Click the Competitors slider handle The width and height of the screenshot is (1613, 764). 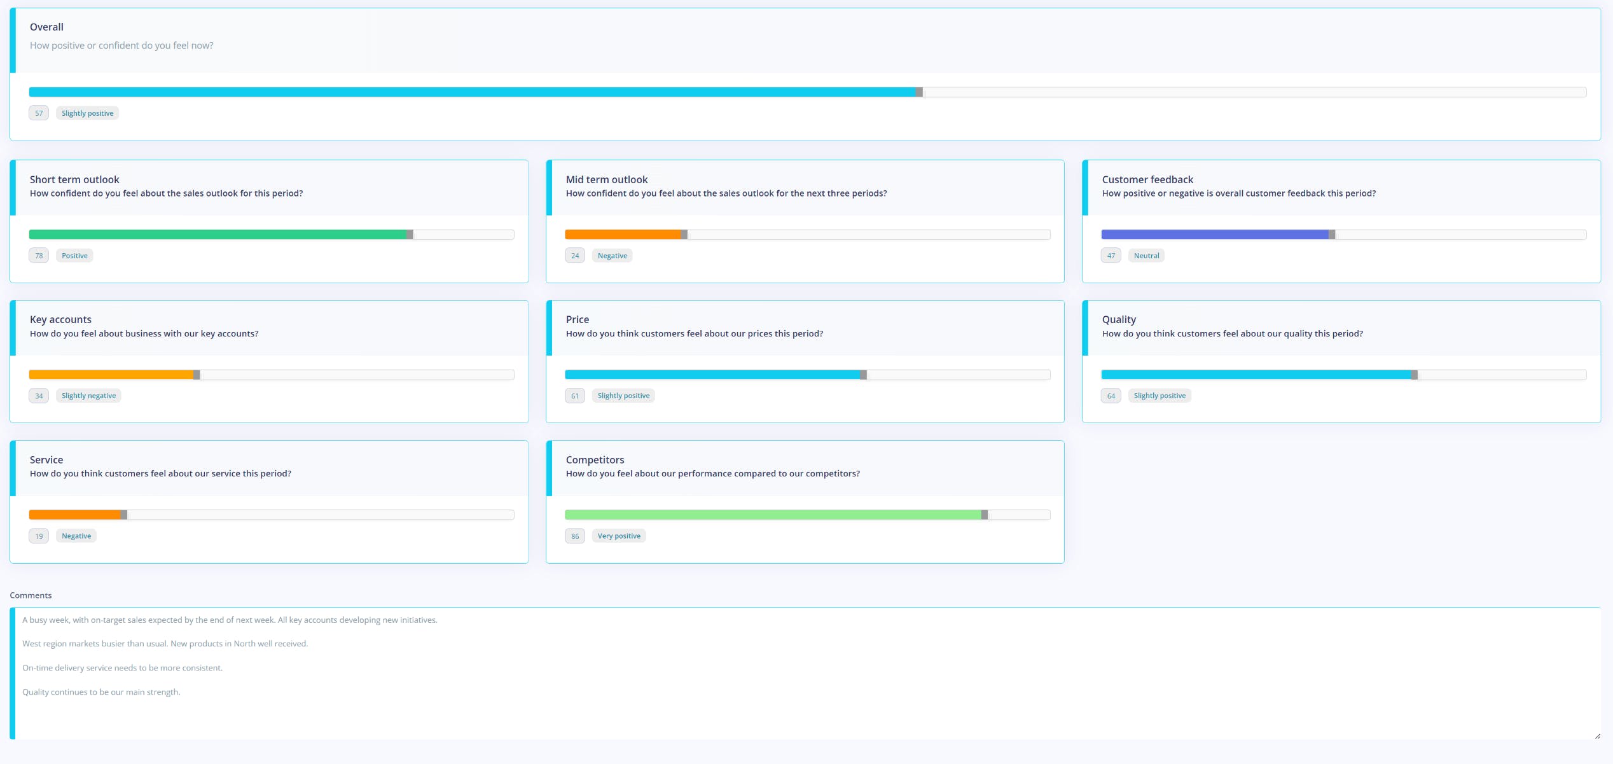click(x=985, y=515)
